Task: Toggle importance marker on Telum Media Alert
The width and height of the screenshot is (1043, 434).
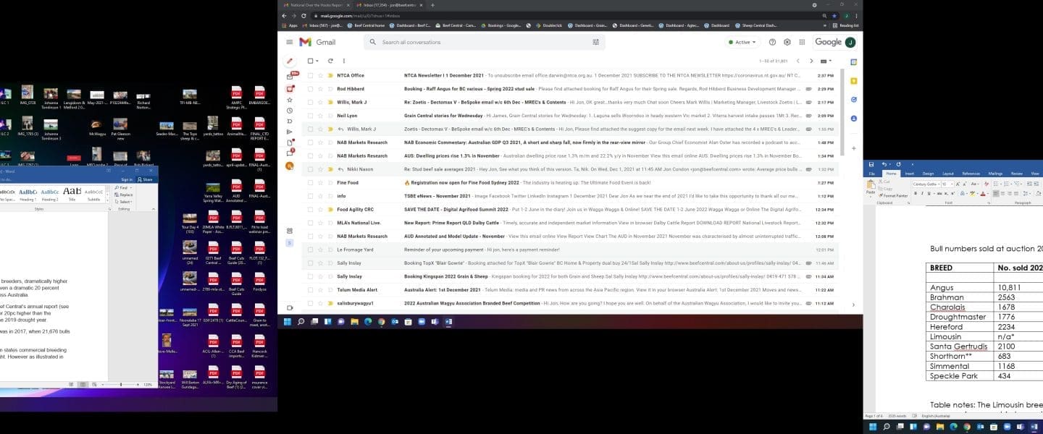Action: (x=330, y=289)
